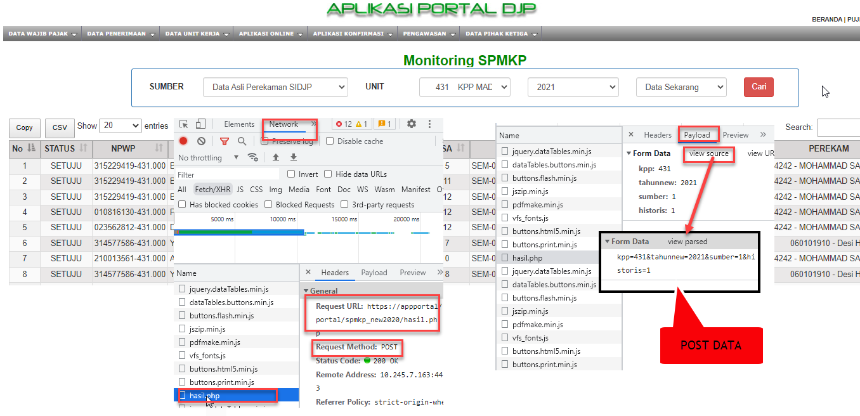Toggle the device toolbar icon
This screenshot has height=416, width=860.
point(200,124)
